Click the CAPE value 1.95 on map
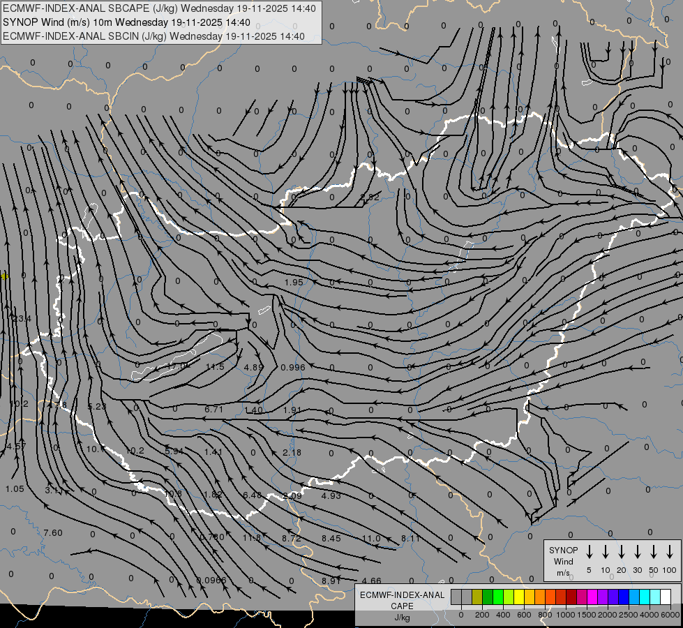 (294, 282)
